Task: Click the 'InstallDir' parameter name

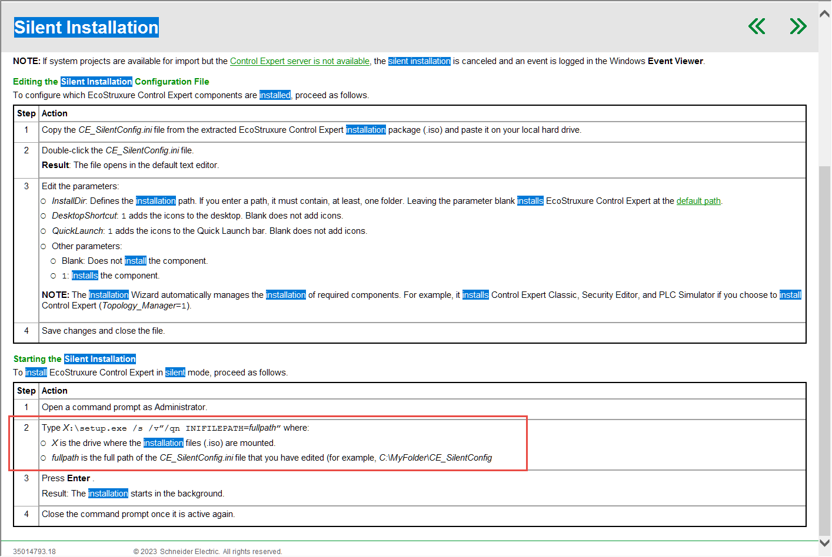Action: point(69,201)
